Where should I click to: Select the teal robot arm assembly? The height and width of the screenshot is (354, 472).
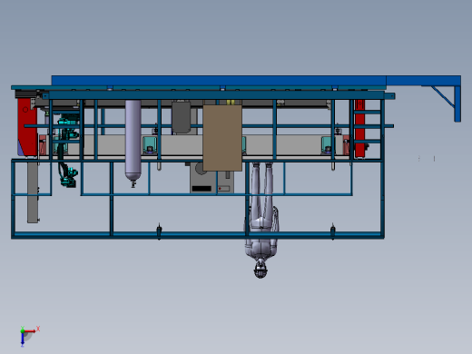67,152
